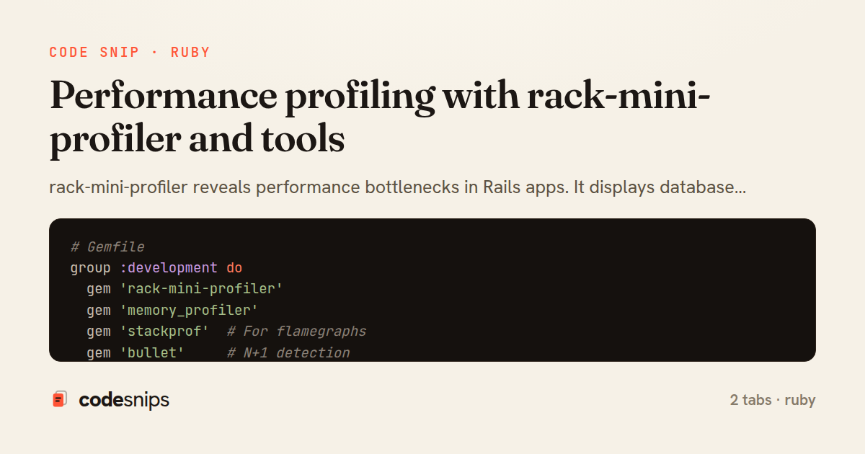
Task: Click the gem 'rack-mini-profiler' code line
Action: pos(185,289)
